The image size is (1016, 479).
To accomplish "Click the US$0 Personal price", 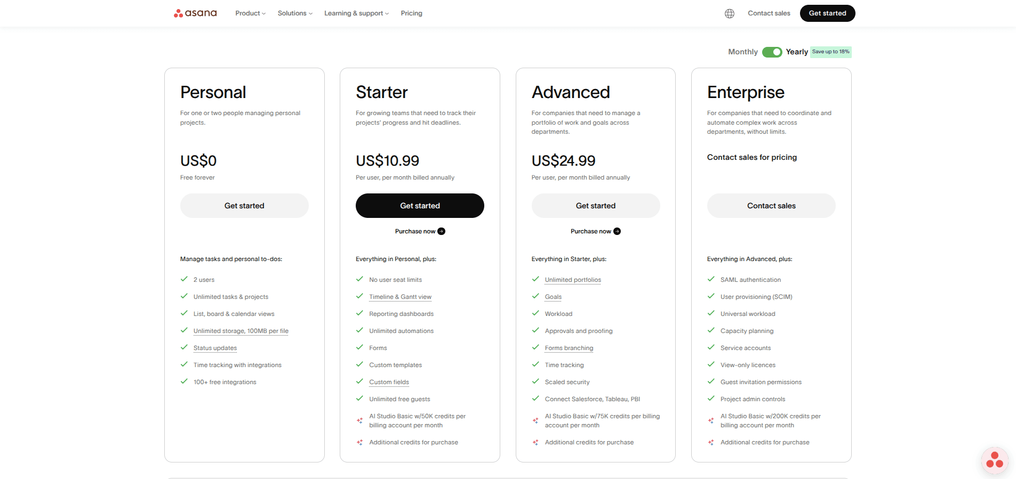I will tap(198, 160).
